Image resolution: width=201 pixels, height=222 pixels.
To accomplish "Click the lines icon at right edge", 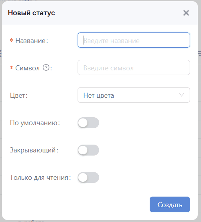I will 199,54.
